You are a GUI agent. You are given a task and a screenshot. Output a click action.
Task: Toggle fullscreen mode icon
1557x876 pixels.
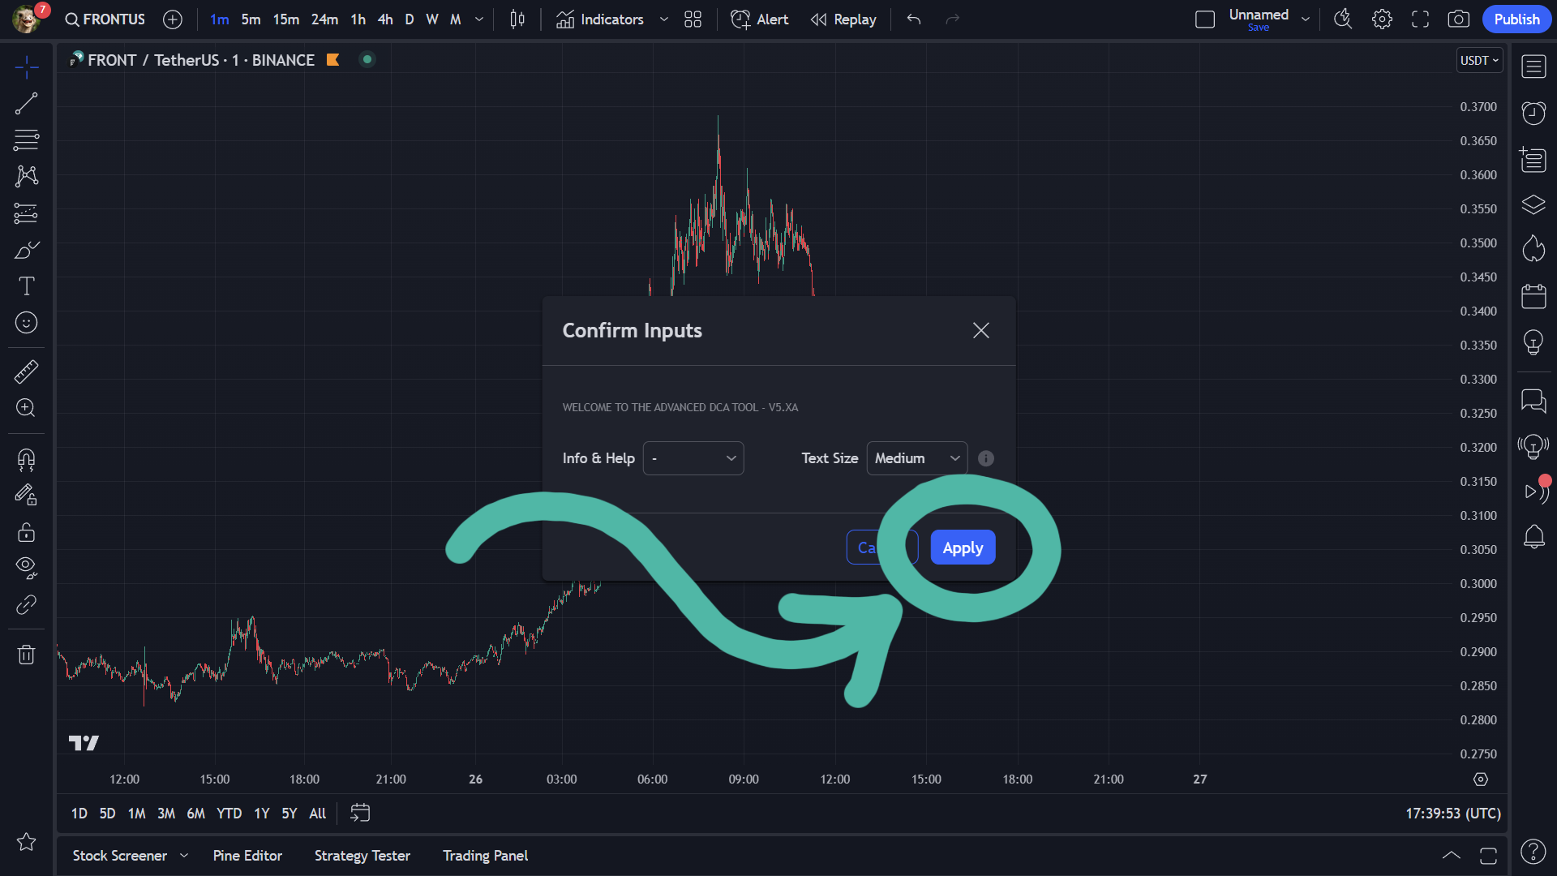click(1420, 19)
